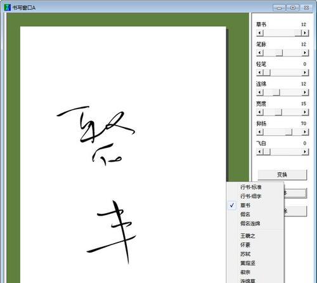This screenshot has width=317, height=283.
Task: Click the right arrow of 轻笔 slider
Action: click(x=305, y=72)
